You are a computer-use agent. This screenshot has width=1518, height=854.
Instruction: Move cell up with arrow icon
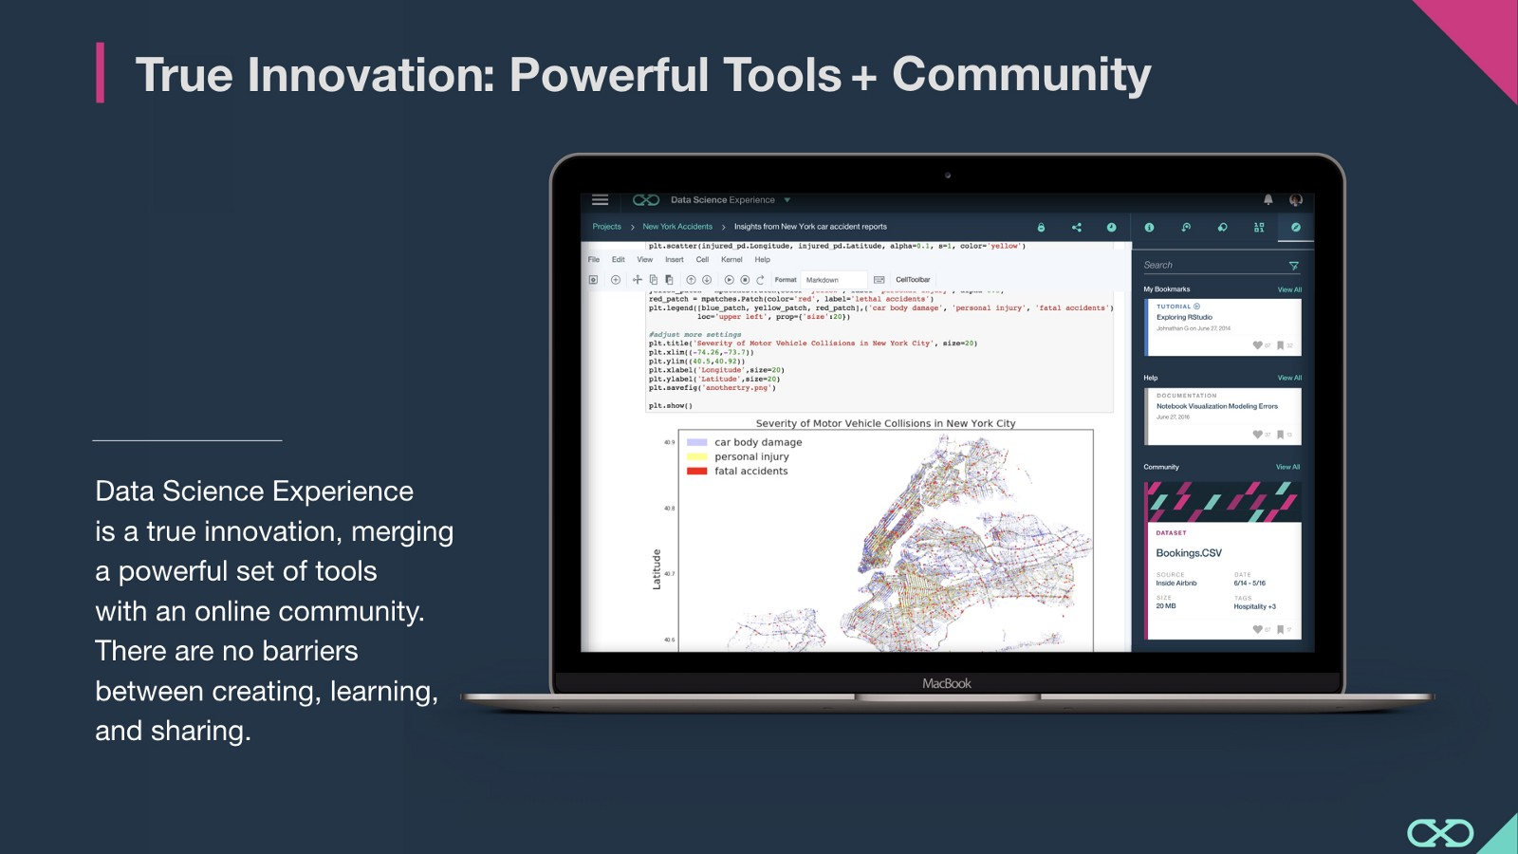click(692, 280)
